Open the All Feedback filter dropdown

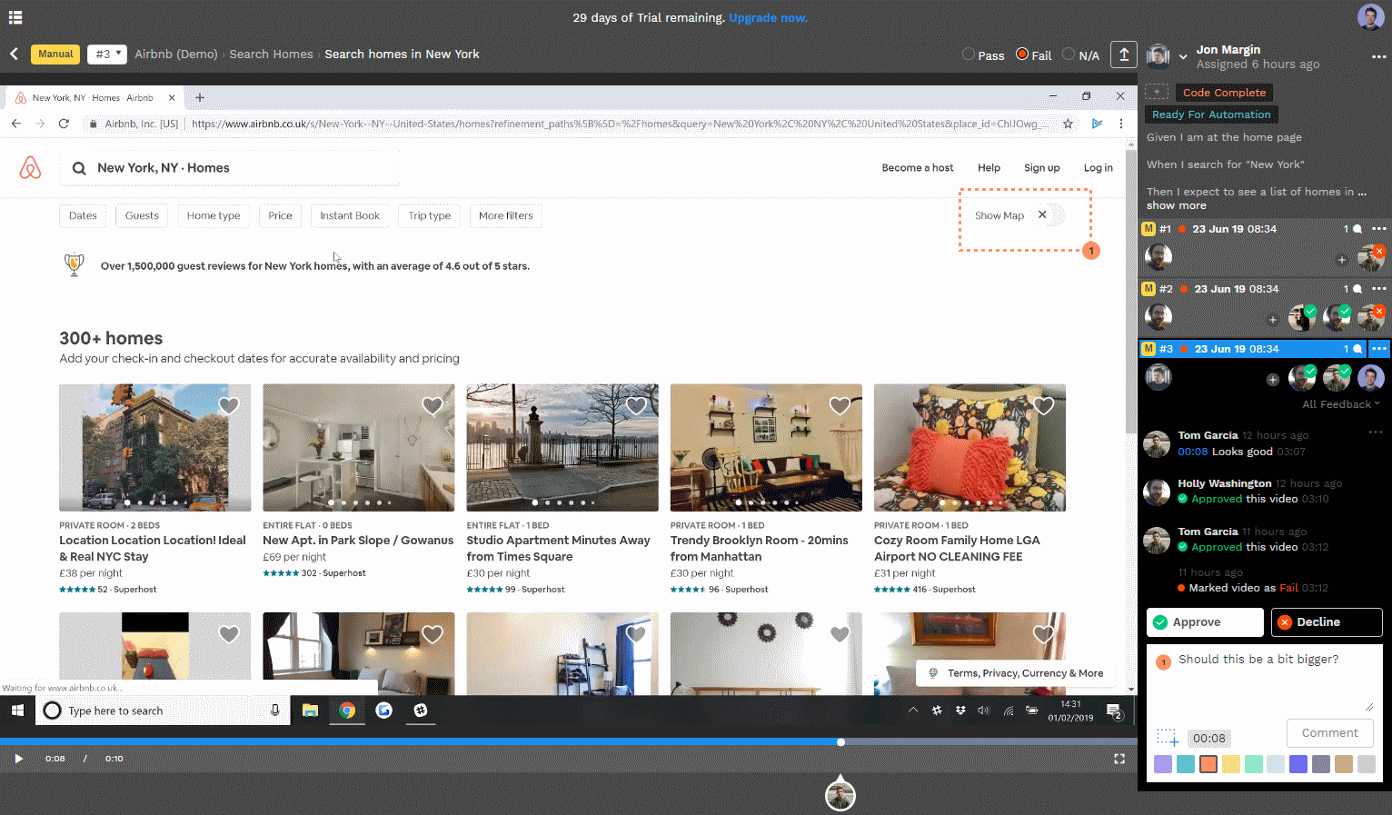pos(1340,404)
